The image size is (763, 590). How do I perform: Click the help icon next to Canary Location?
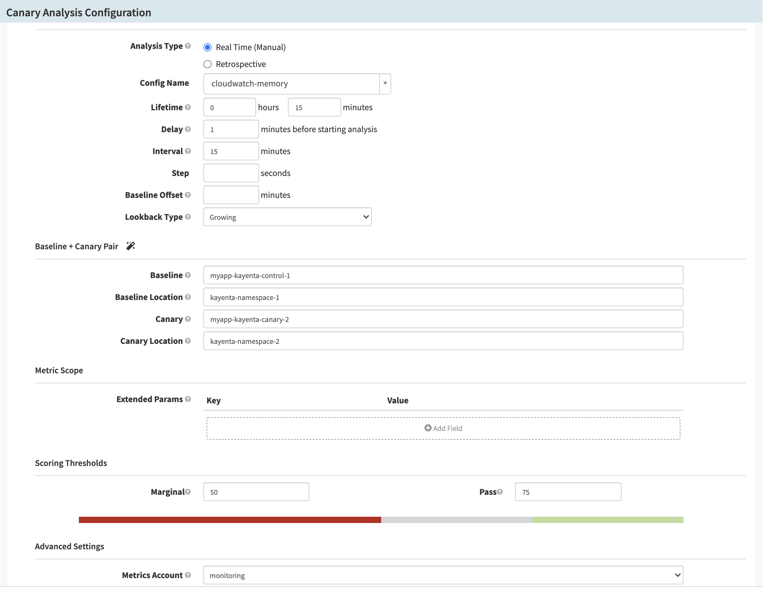[x=188, y=340]
